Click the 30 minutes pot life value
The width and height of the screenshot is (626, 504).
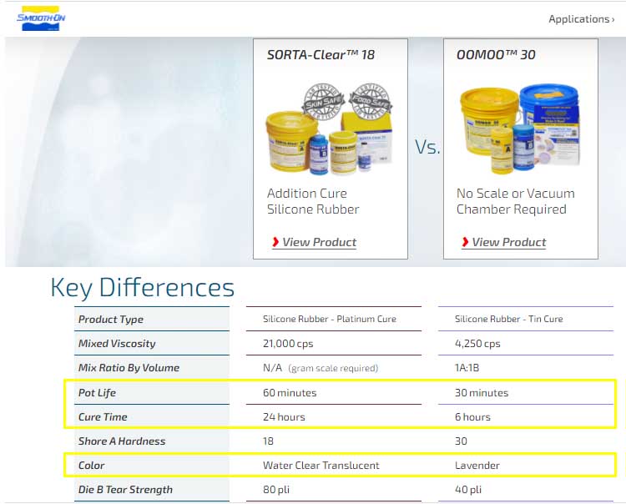coord(482,393)
